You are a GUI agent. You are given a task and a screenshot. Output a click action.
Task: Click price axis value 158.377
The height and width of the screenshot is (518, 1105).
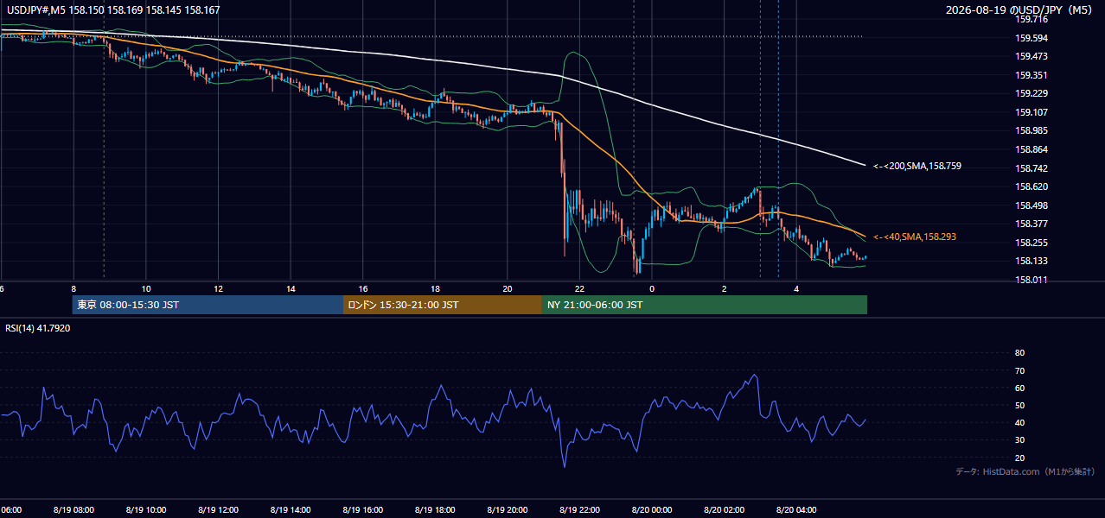point(1032,224)
